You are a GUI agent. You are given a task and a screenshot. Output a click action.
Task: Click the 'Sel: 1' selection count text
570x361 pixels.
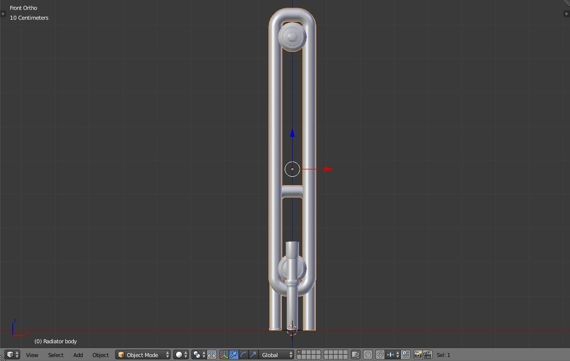[x=444, y=355]
